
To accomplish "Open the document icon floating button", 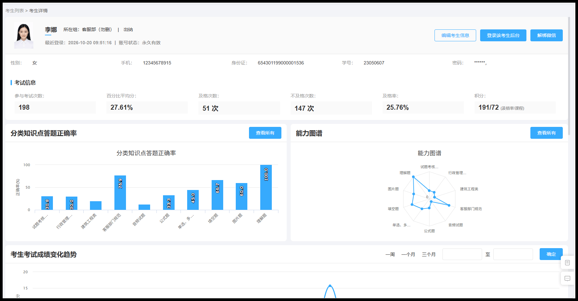I will point(567,263).
